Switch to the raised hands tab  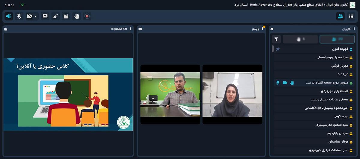tap(300, 39)
